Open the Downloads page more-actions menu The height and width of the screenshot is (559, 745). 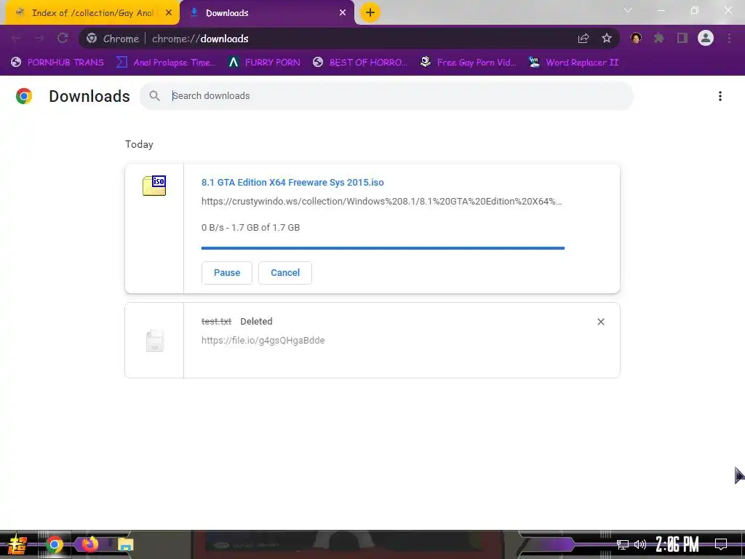pos(720,96)
